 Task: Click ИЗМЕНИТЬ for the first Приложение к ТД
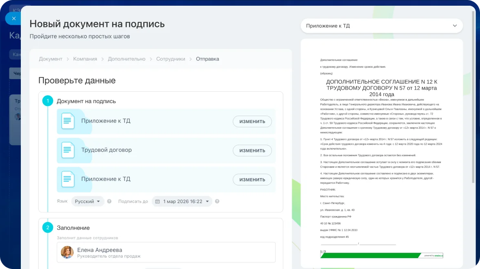pyautogui.click(x=252, y=121)
